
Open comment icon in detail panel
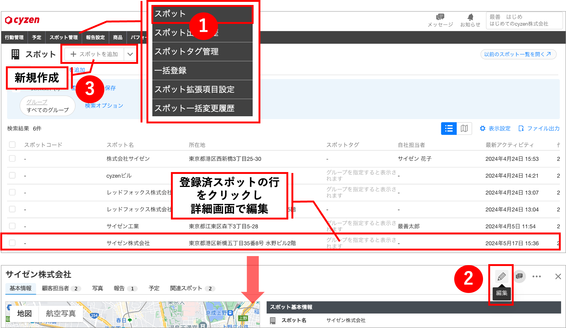(x=519, y=276)
